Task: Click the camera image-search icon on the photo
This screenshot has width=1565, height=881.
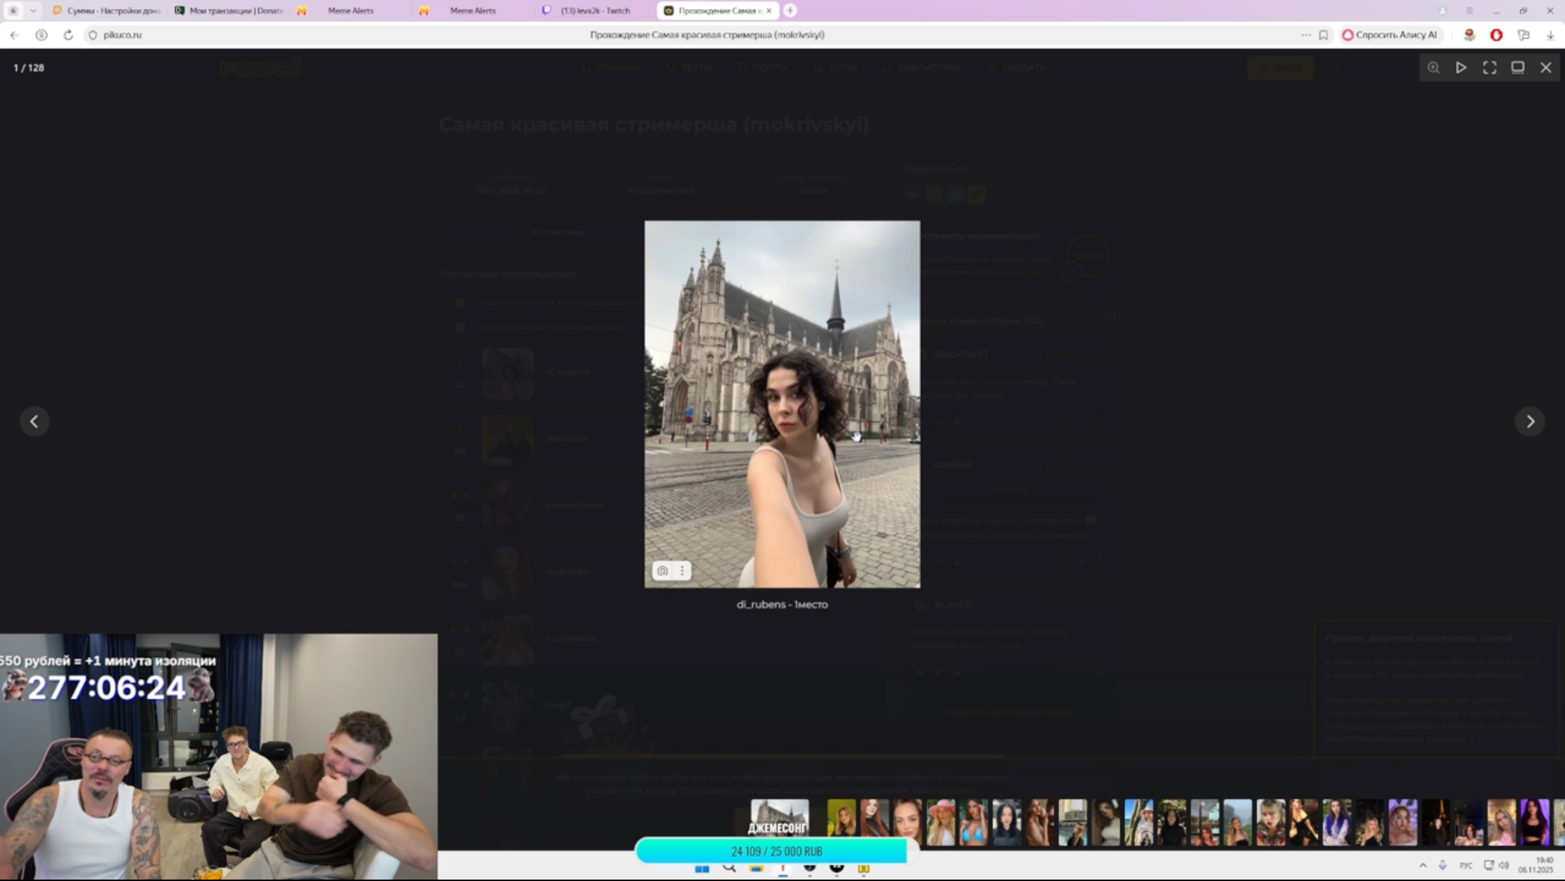Action: coord(662,571)
